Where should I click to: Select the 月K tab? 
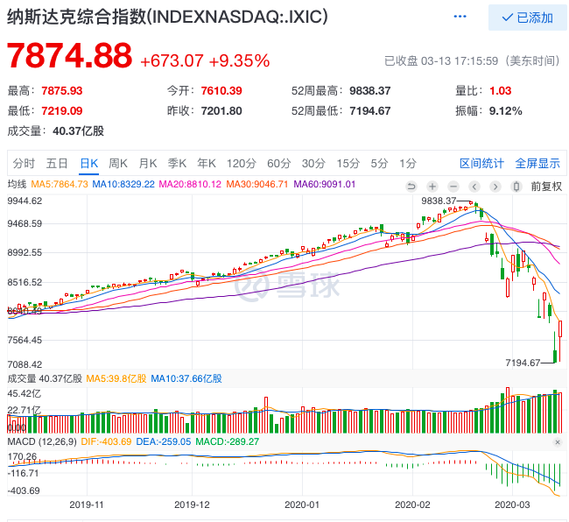(148, 164)
